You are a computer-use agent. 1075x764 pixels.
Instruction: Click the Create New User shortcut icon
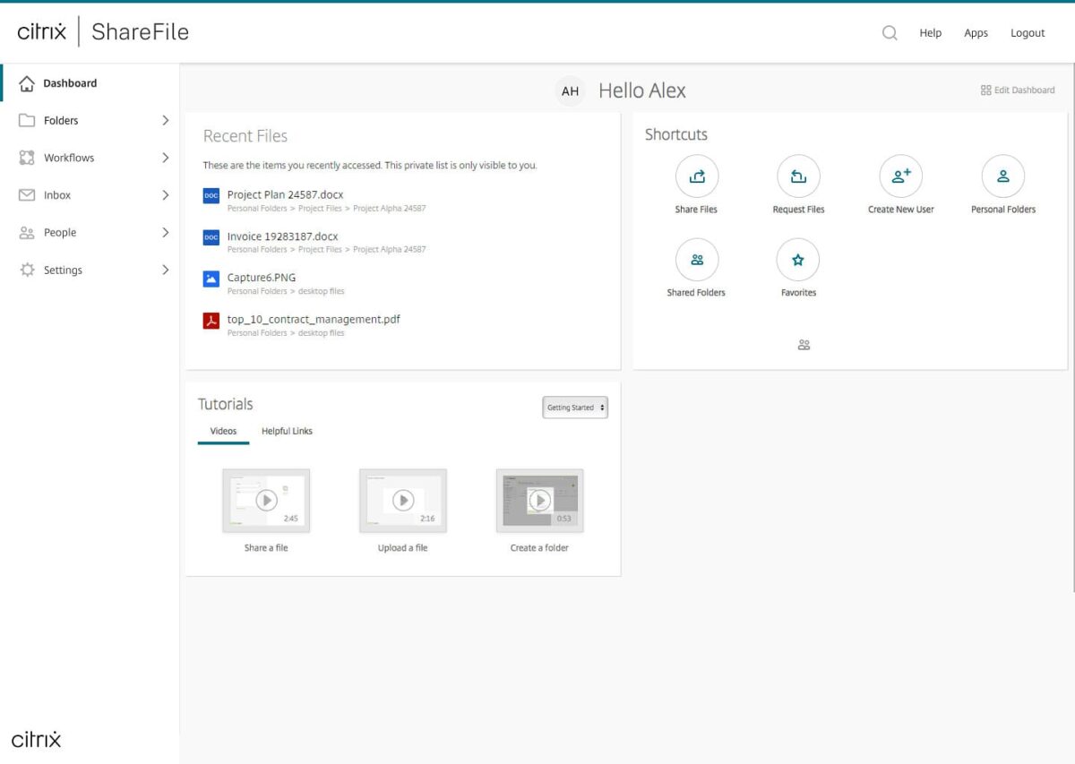point(900,176)
